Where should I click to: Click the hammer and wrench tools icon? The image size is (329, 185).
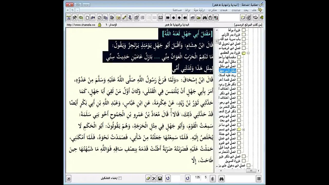click(75, 18)
